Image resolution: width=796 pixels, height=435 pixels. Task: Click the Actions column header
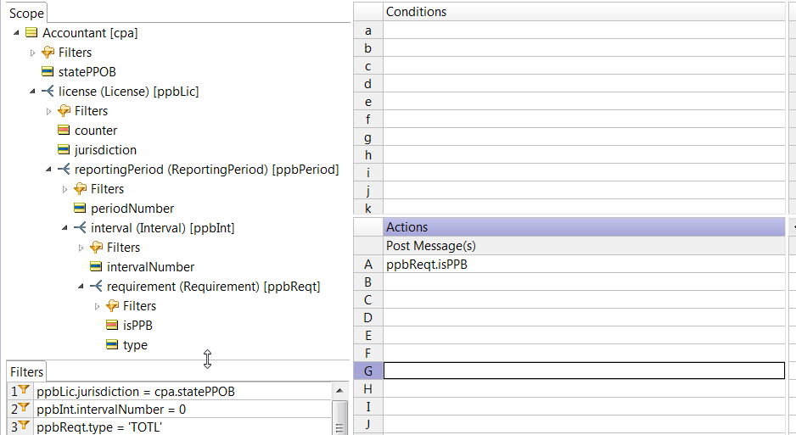click(584, 227)
